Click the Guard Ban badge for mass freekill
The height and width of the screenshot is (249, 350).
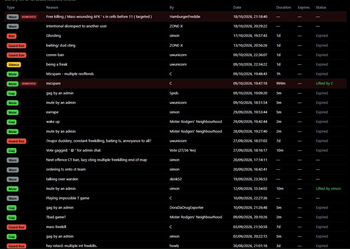click(x=16, y=227)
